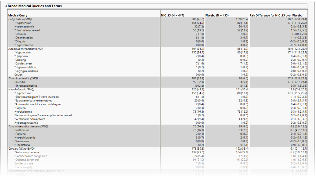
Task: Click the Hypokalaemia (SMQ) group row
Action: point(21,89)
